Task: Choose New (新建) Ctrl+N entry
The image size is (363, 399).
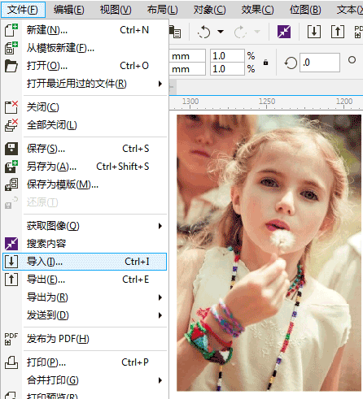Action: coord(85,30)
